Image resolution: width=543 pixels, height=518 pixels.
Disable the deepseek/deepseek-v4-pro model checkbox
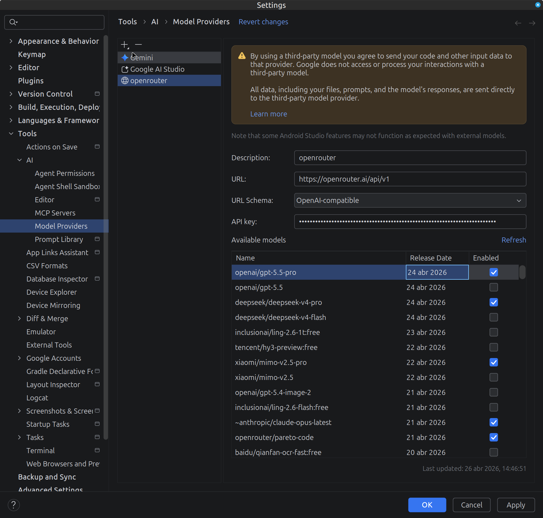493,303
